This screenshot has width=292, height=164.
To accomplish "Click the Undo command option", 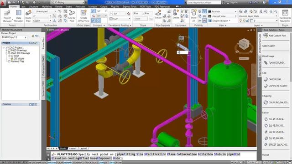I will (x=116, y=158).
